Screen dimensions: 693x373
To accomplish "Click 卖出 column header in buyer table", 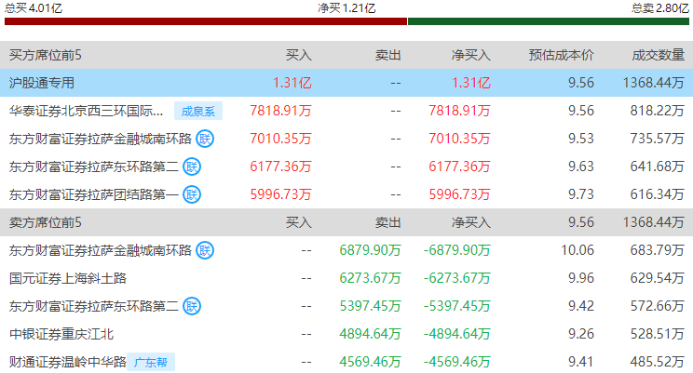I will [388, 55].
